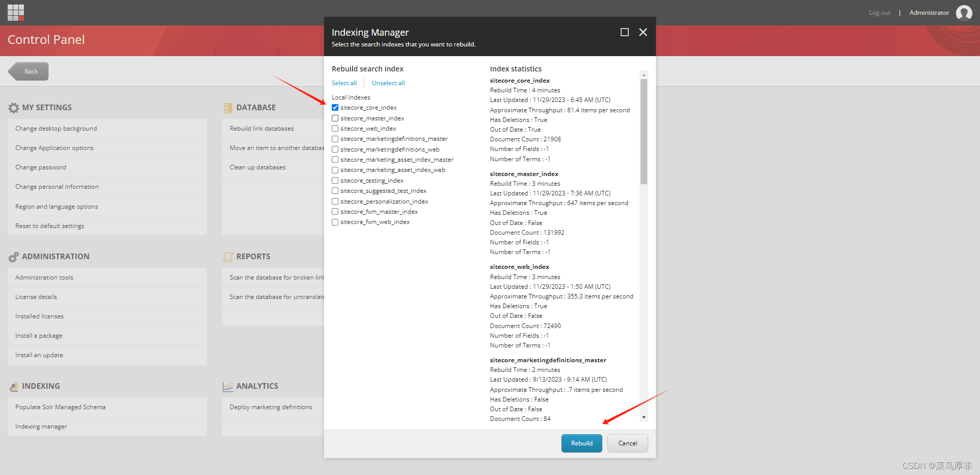Check sitecore_marketingdefinitions_web checkbox
Image resolution: width=980 pixels, height=475 pixels.
pyautogui.click(x=335, y=149)
